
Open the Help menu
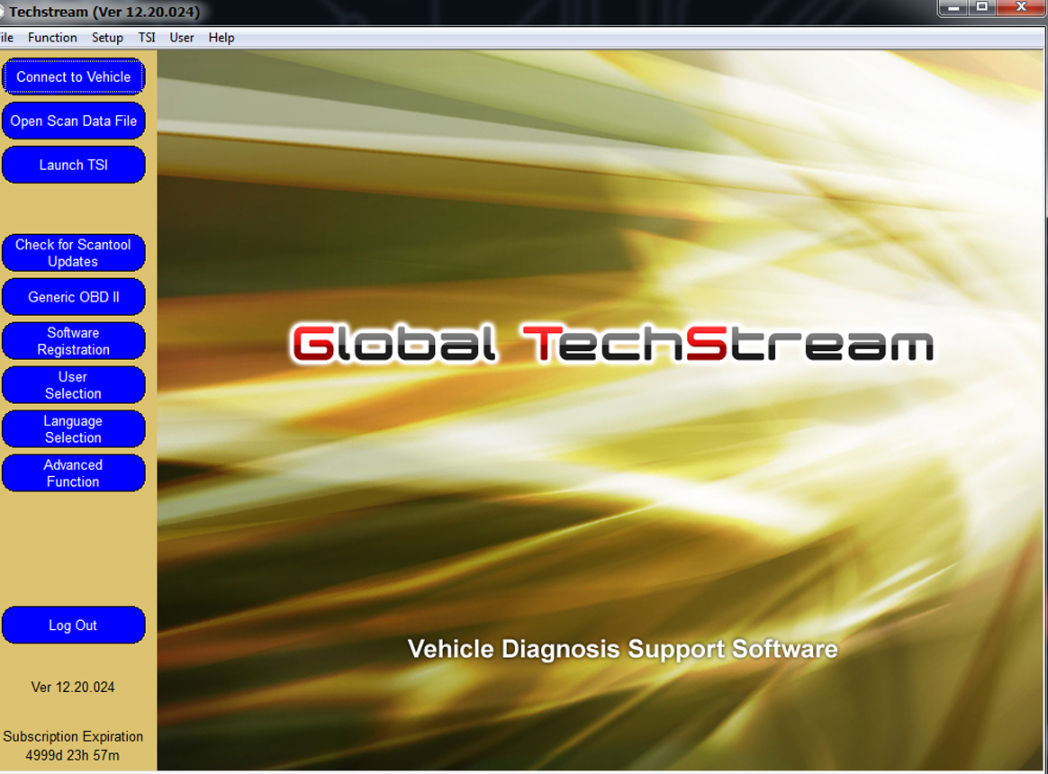coord(221,38)
